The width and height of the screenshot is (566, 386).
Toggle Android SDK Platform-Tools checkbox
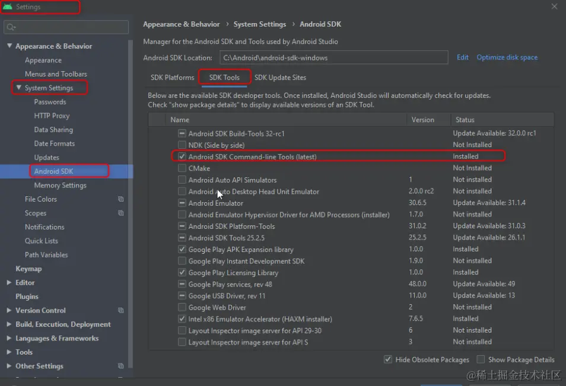(x=182, y=226)
